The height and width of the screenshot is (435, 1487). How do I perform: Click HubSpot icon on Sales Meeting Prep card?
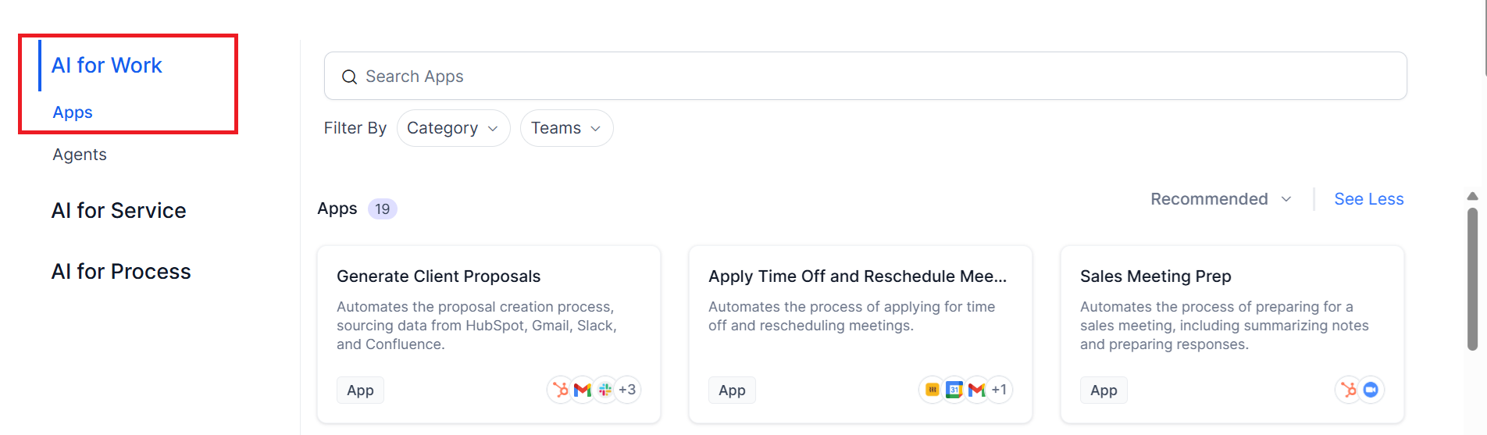point(1349,389)
